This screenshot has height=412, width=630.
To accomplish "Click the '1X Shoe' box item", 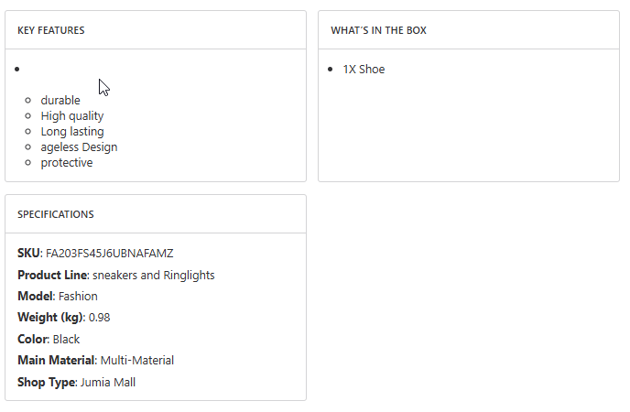I will pyautogui.click(x=364, y=69).
